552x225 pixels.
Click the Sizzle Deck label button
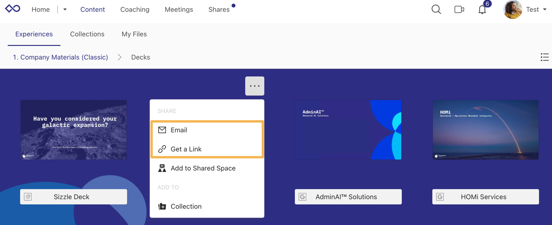[x=74, y=197]
